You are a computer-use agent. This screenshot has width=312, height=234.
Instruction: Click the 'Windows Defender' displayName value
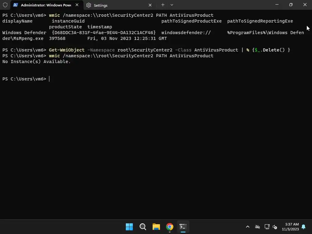pos(24,33)
